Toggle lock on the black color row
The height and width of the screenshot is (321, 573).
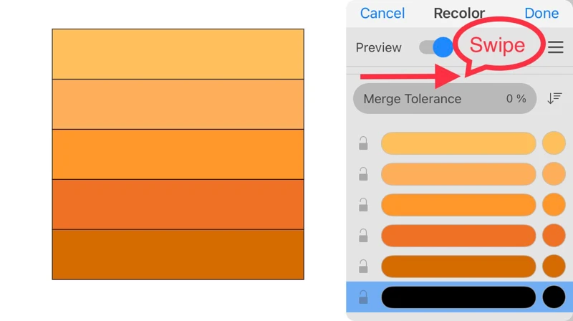(363, 297)
